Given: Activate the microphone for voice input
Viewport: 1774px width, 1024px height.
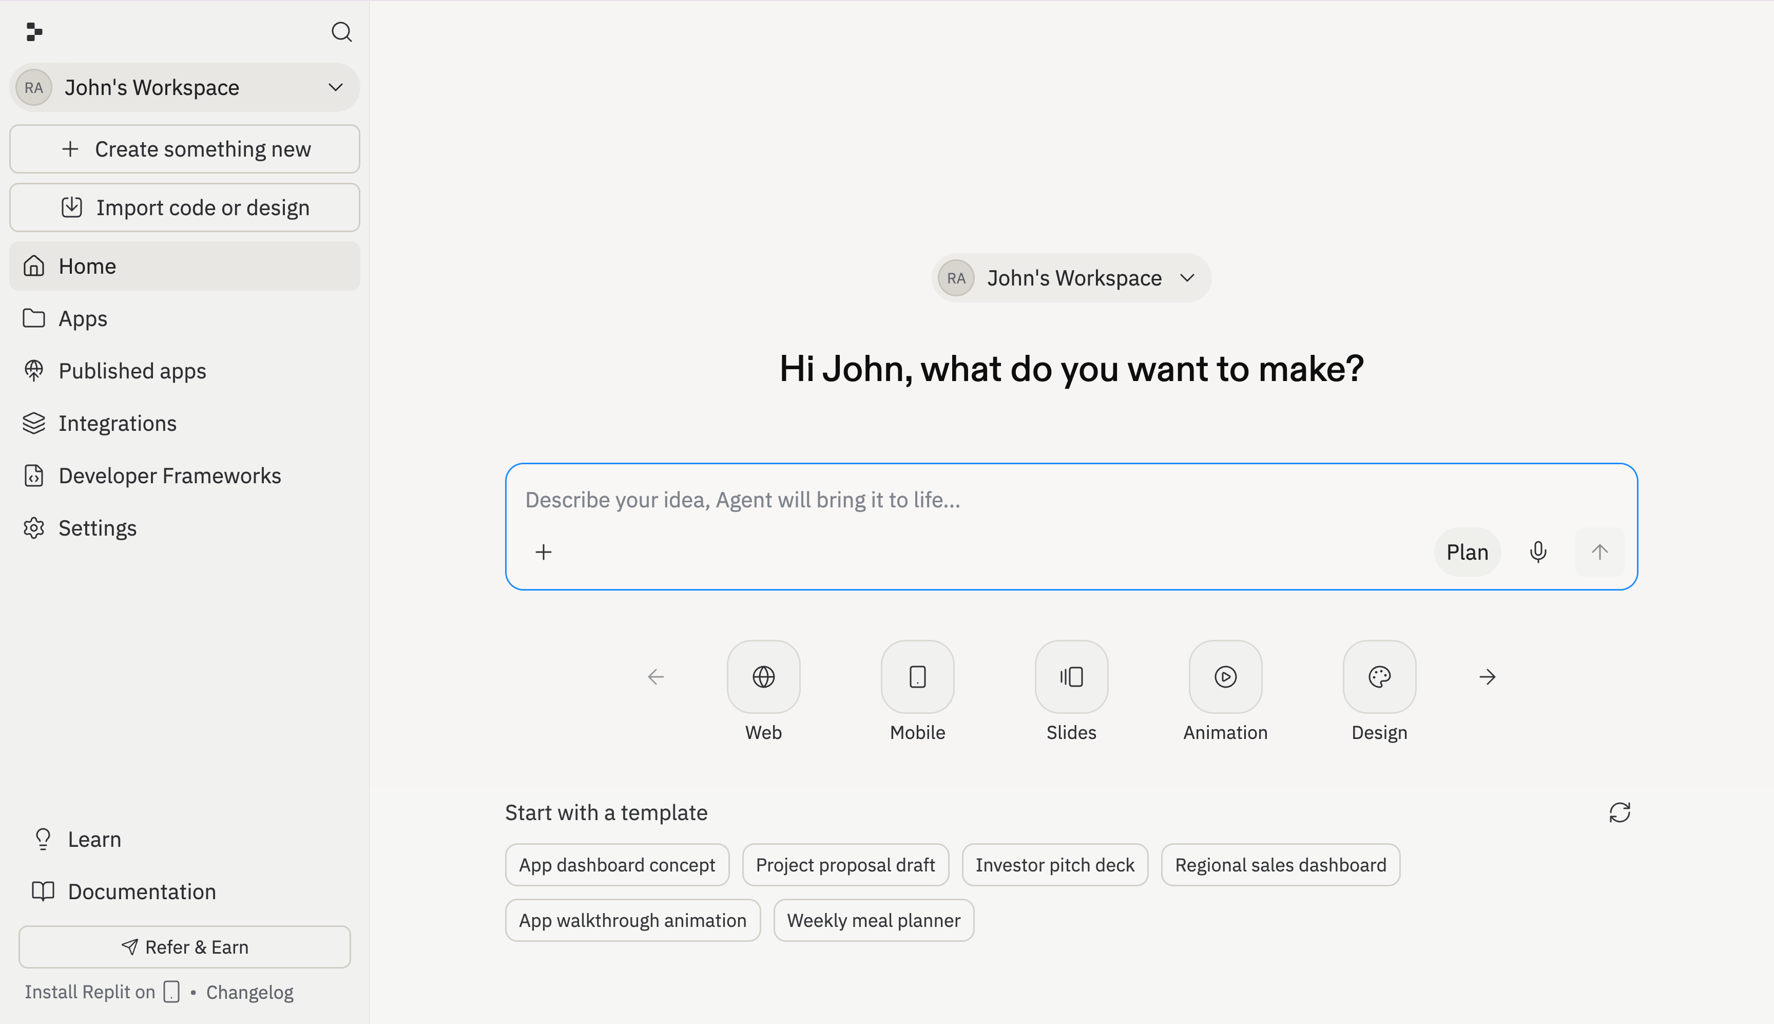Looking at the screenshot, I should pyautogui.click(x=1538, y=552).
